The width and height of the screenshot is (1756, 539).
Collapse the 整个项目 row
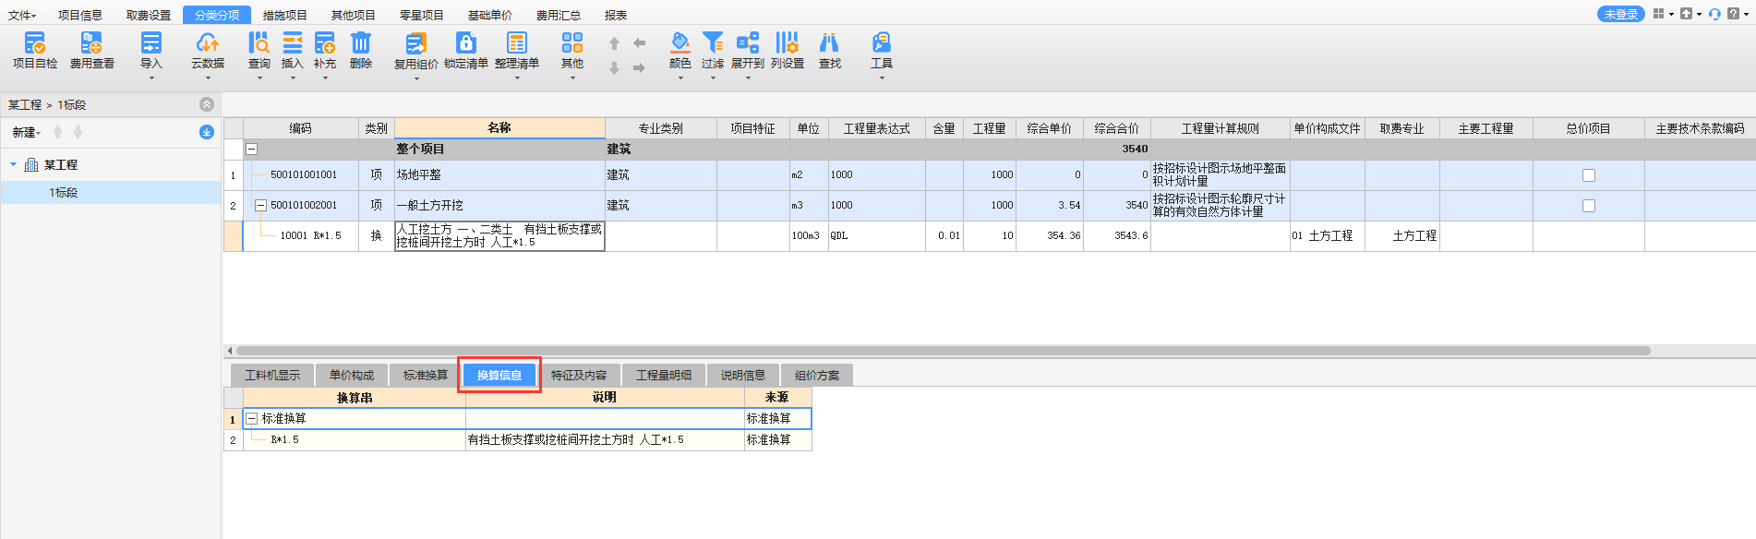(x=251, y=150)
